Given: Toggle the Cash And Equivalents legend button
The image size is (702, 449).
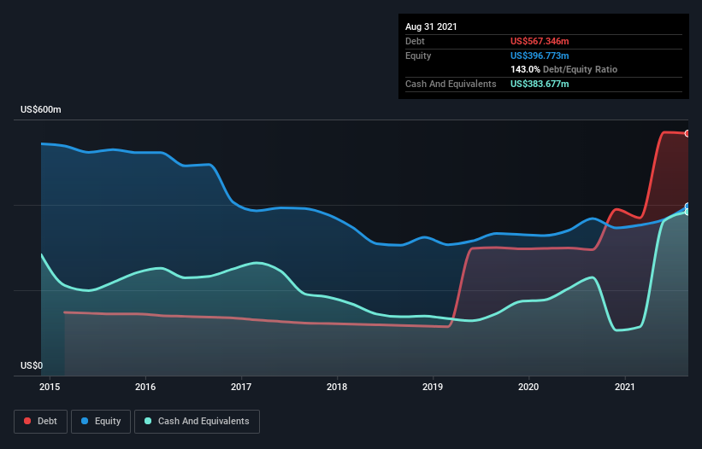Looking at the screenshot, I should (x=197, y=422).
